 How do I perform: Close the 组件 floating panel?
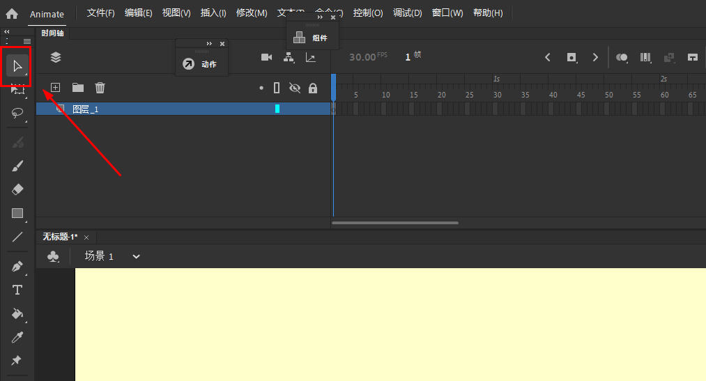point(332,17)
